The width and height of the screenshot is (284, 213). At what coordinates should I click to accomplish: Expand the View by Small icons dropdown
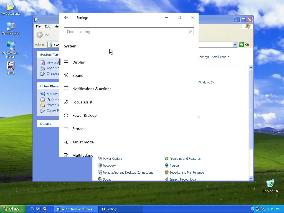(220, 57)
